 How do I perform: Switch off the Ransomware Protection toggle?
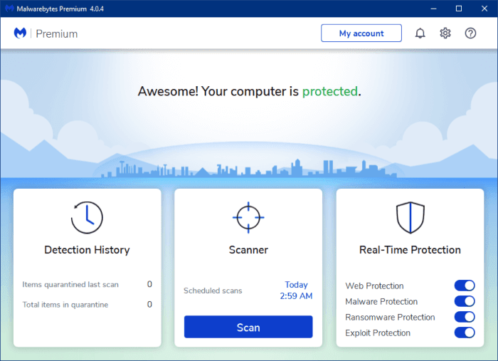[465, 317]
